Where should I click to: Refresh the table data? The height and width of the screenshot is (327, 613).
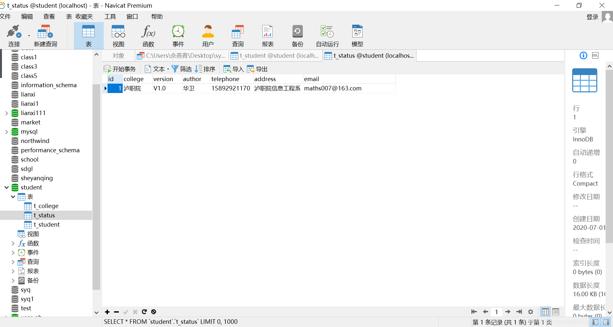[144, 312]
